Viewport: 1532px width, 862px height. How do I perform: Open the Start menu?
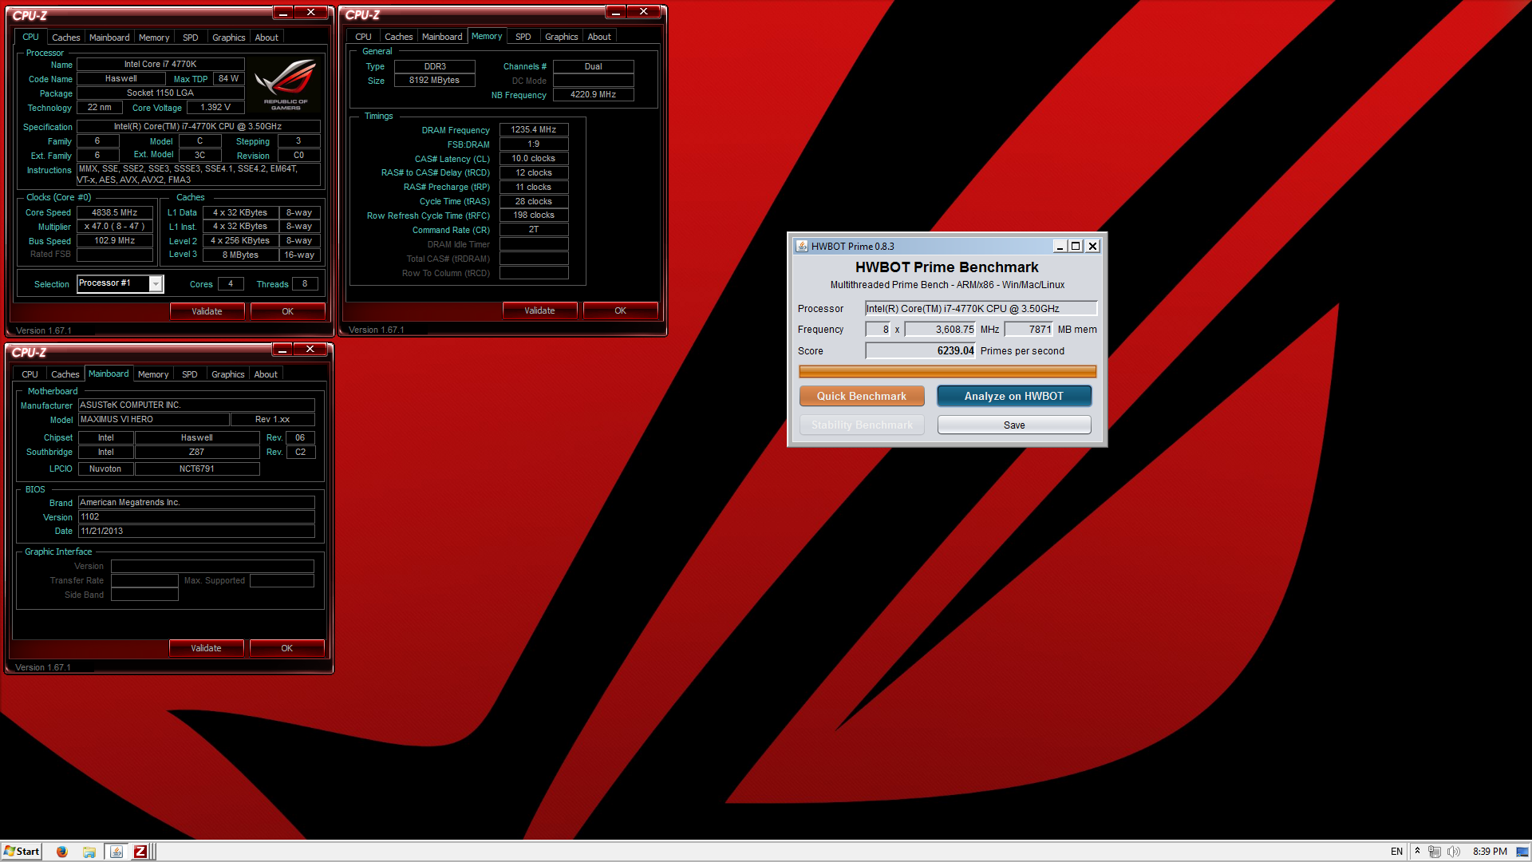[x=22, y=852]
